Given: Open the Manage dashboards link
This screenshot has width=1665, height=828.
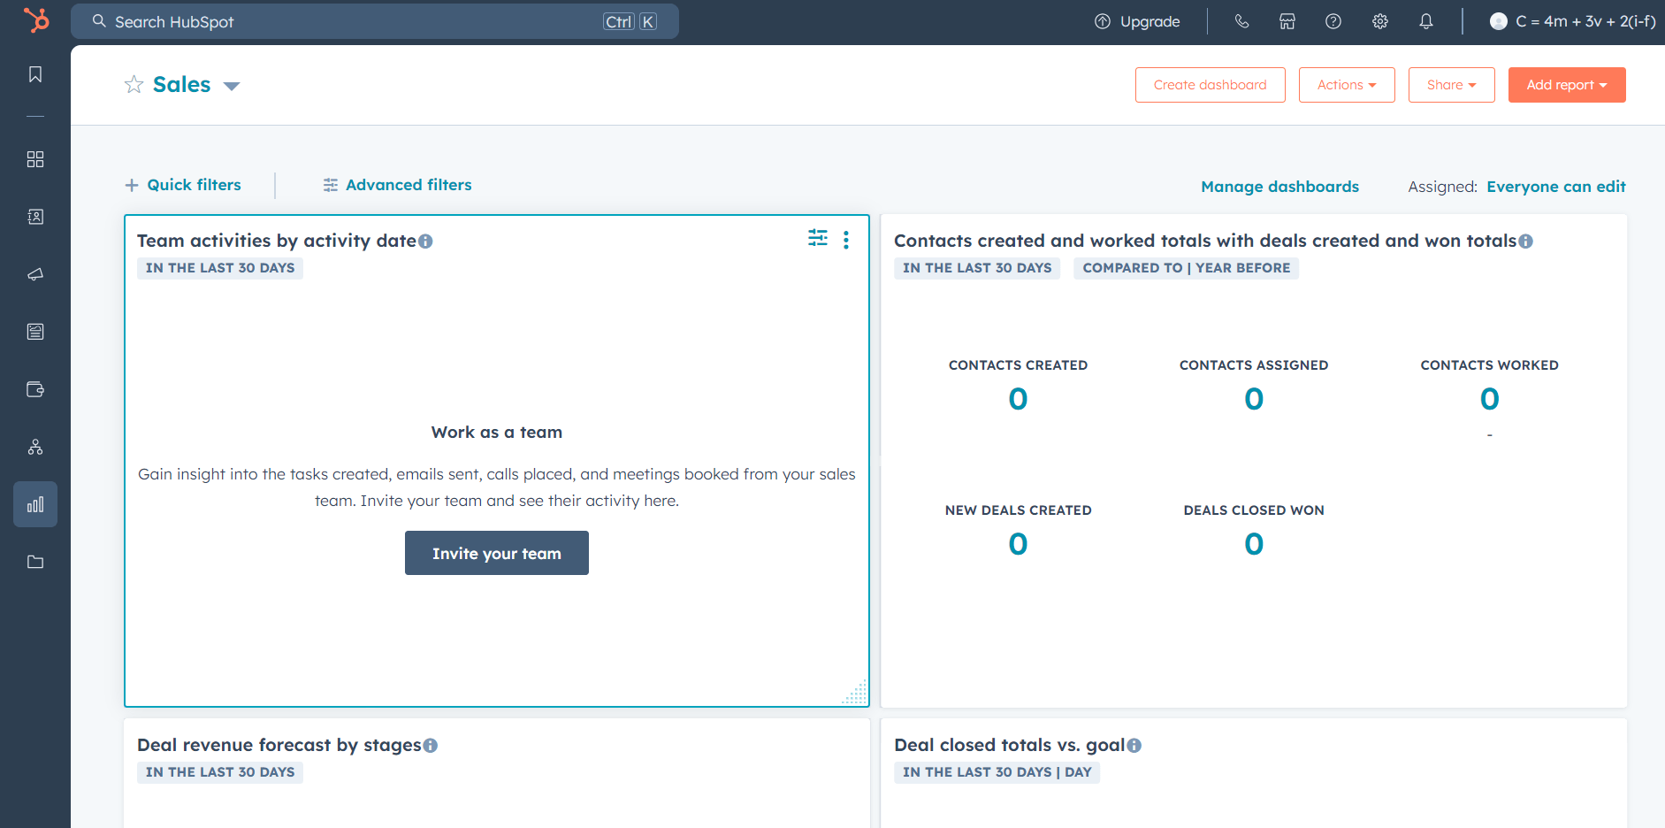Looking at the screenshot, I should coord(1280,187).
